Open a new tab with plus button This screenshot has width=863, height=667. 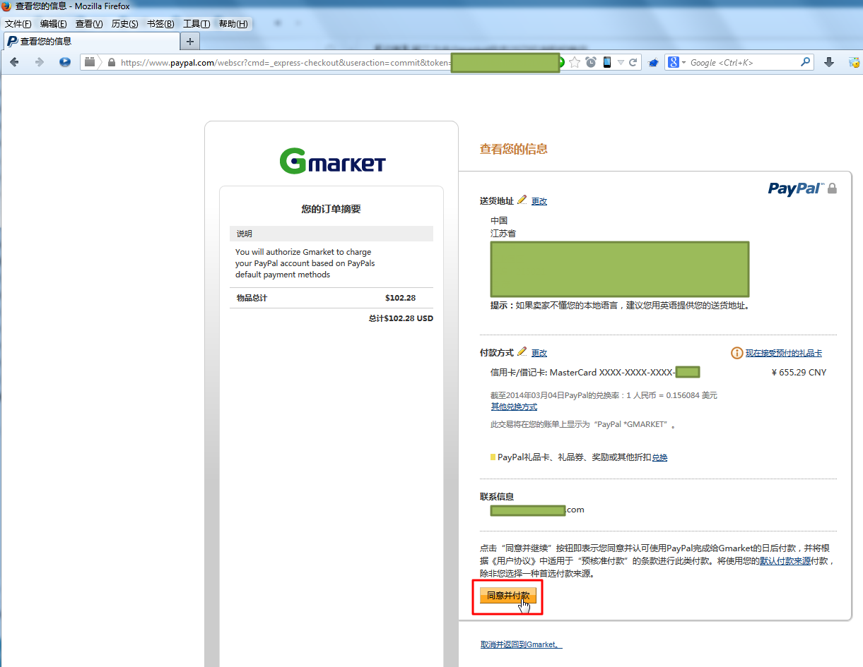[189, 42]
